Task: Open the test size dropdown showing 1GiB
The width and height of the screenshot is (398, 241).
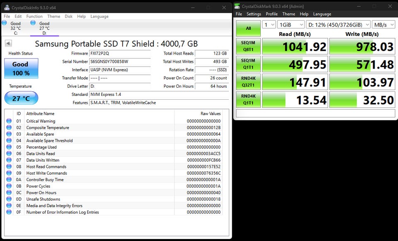Action: pos(291,25)
